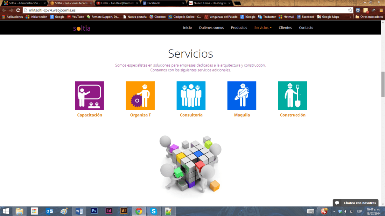
Task: Click the Capacitación text link
Action: click(89, 115)
